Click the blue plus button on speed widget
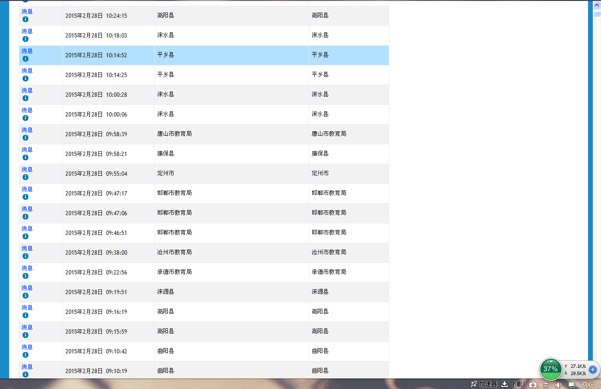The height and width of the screenshot is (389, 601). [593, 370]
